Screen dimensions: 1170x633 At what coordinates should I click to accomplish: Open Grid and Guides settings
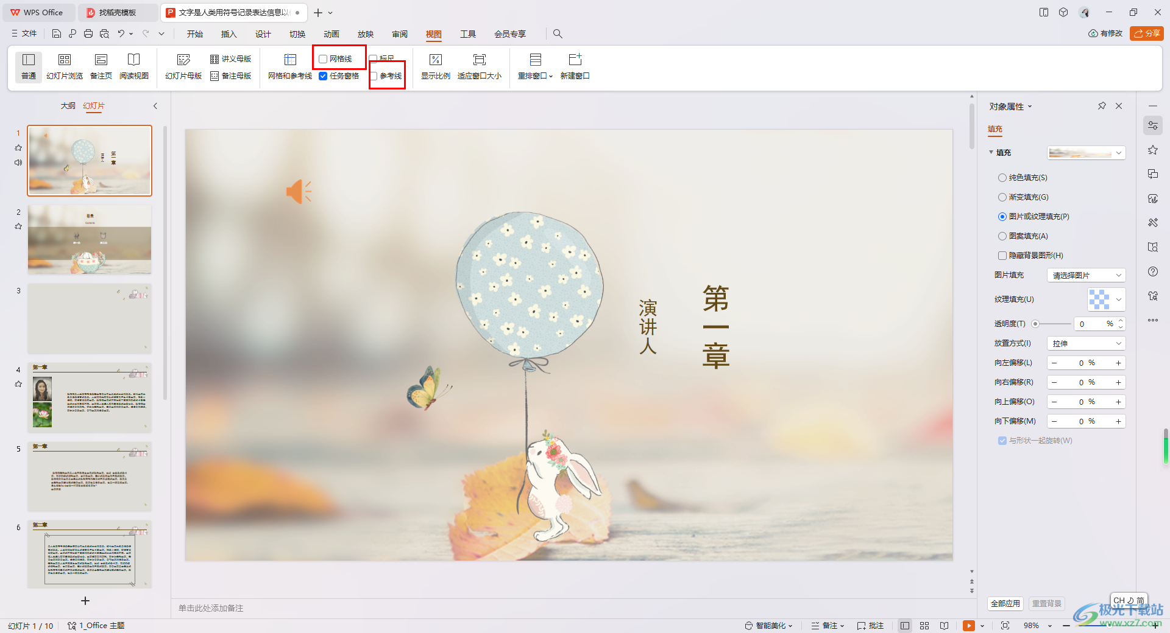[x=290, y=66]
